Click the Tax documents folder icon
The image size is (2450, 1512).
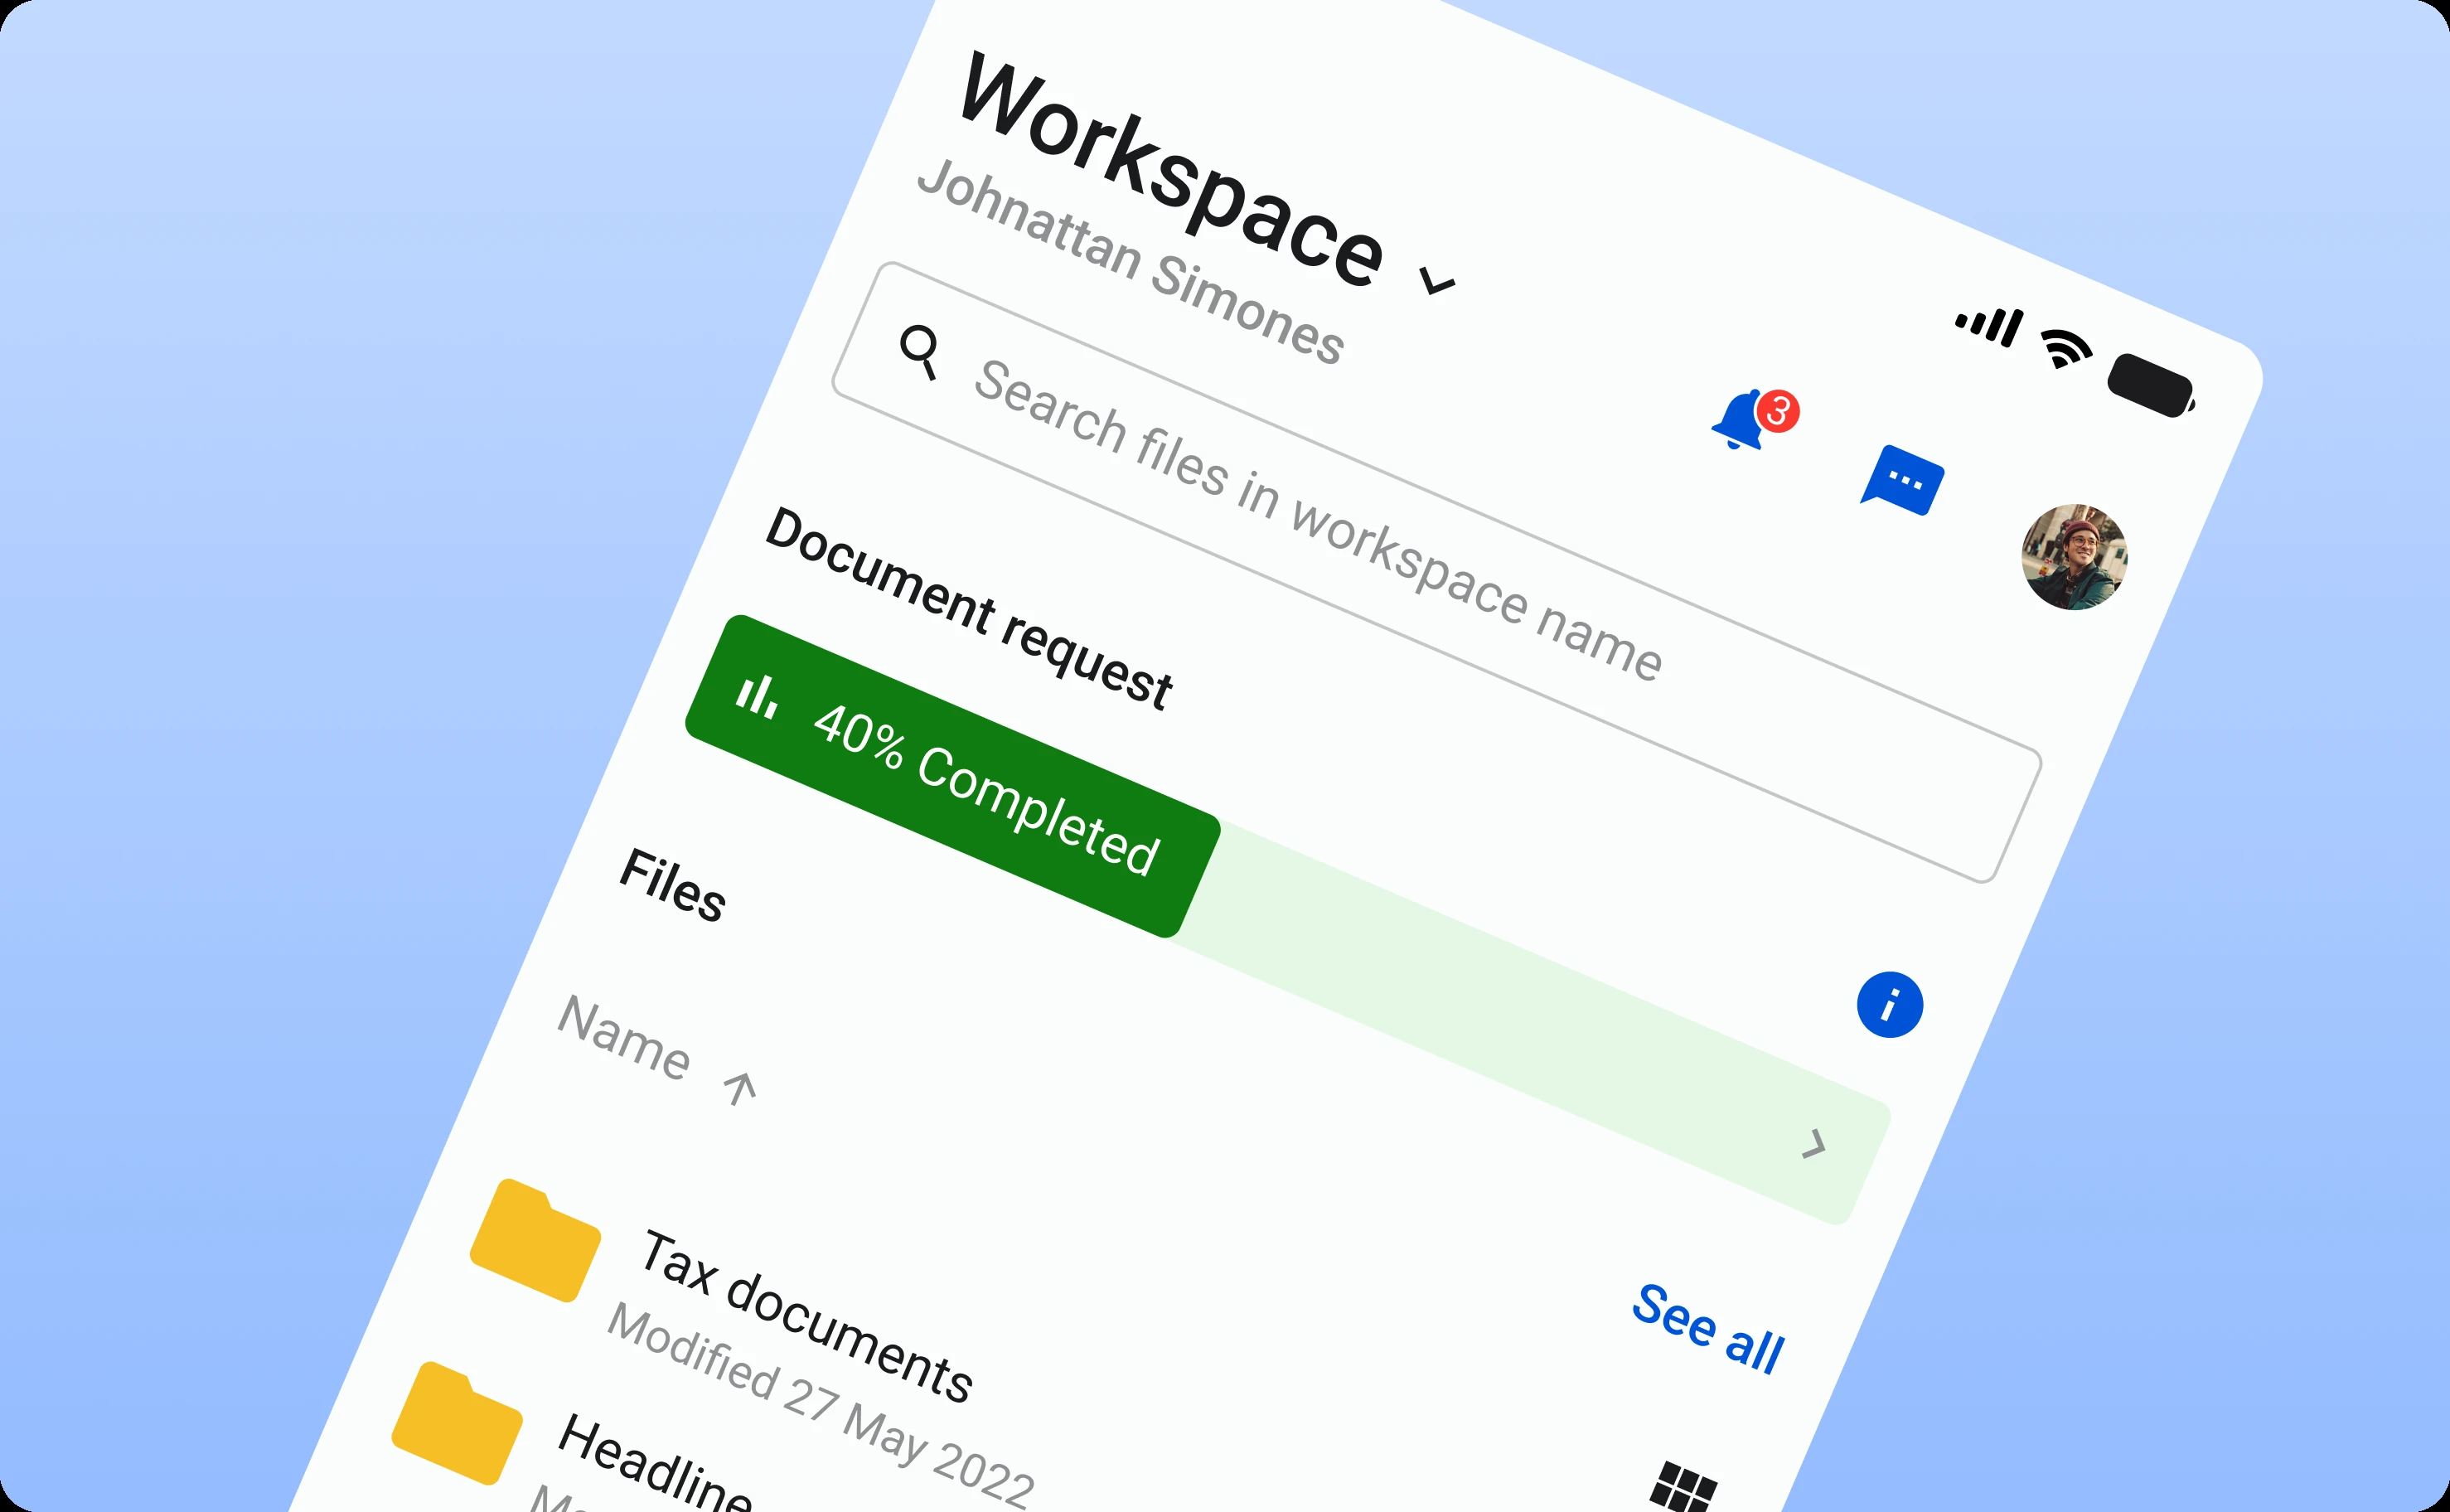click(535, 1240)
